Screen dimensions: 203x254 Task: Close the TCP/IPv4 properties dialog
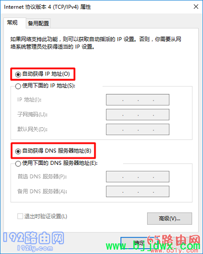pyautogui.click(x=196, y=7)
